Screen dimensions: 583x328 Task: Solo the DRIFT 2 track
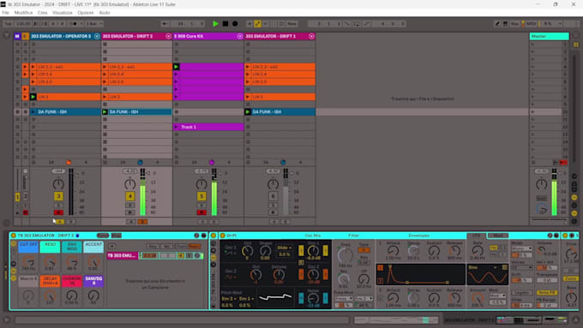pos(129,205)
